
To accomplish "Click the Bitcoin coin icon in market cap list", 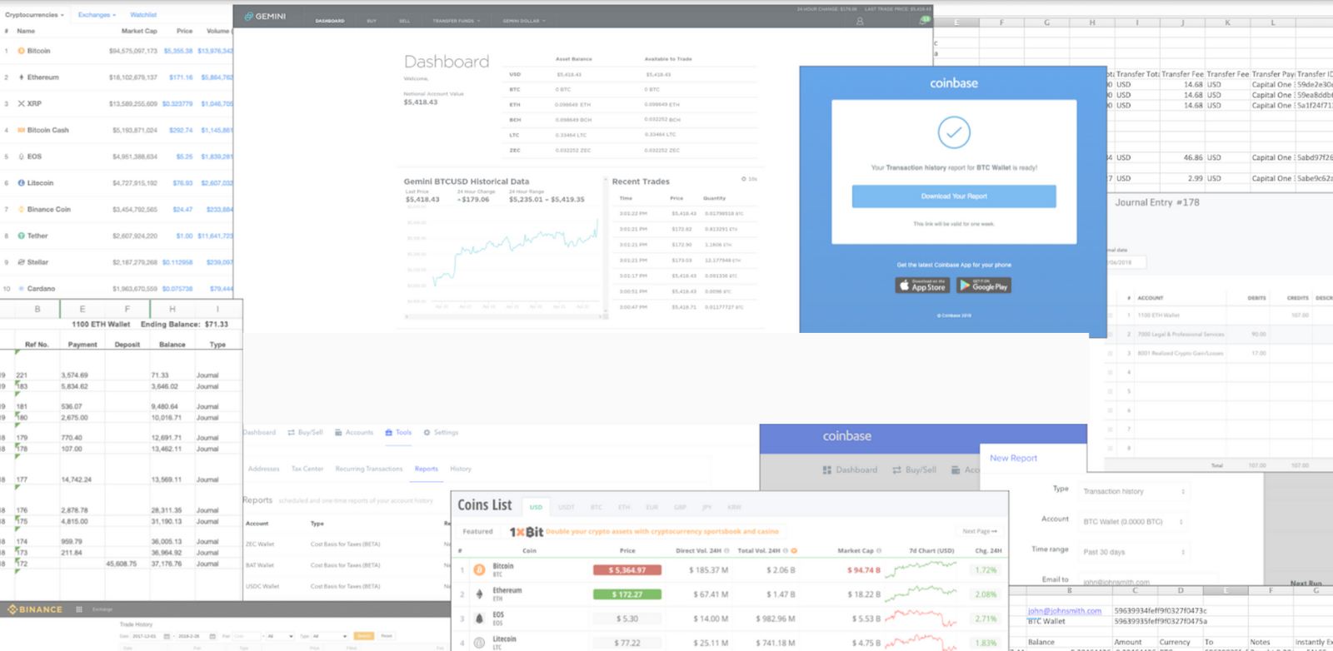I will tap(21, 51).
